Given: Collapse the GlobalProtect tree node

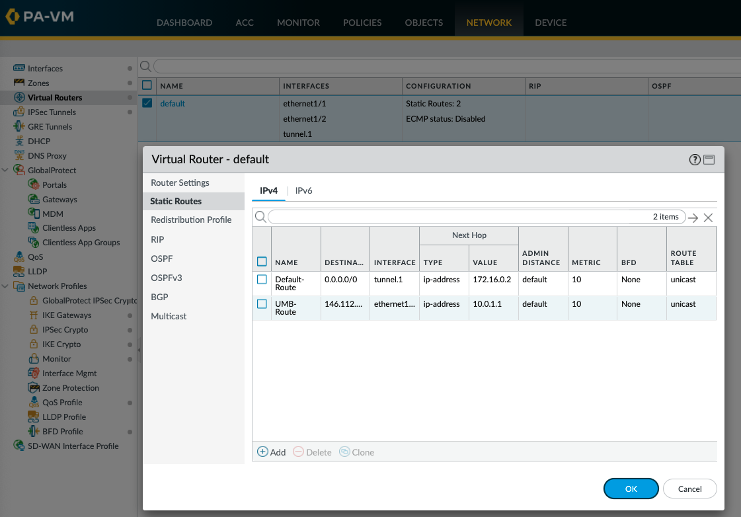Looking at the screenshot, I should (x=5, y=170).
